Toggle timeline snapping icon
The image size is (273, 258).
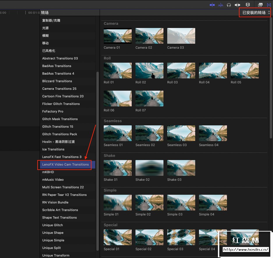[238, 5]
